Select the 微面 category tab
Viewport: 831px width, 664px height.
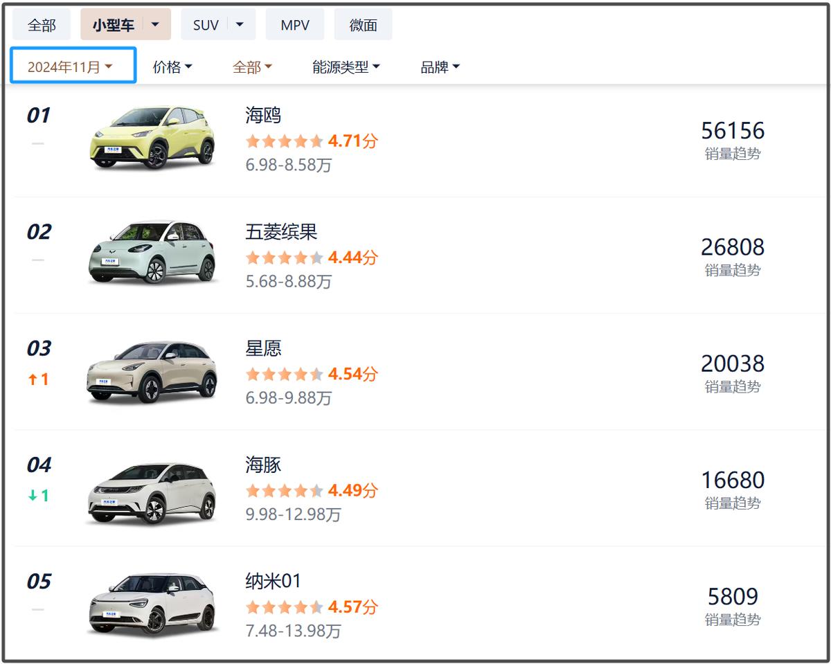(x=364, y=25)
